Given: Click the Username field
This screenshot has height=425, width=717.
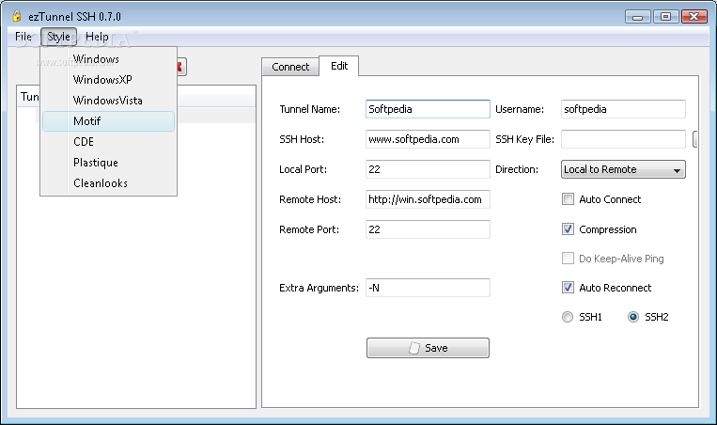Looking at the screenshot, I should click(x=623, y=109).
